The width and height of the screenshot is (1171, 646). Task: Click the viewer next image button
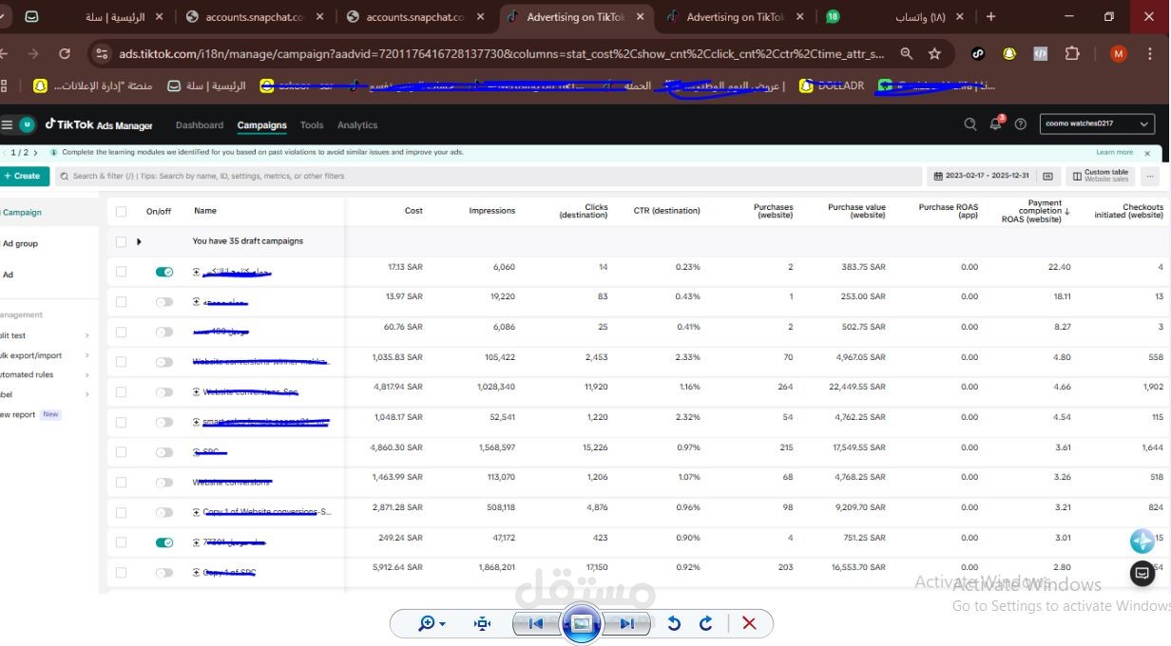(626, 623)
